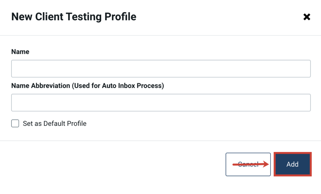The height and width of the screenshot is (194, 321).
Task: Place cursor in the empty Name field
Action: [160, 68]
